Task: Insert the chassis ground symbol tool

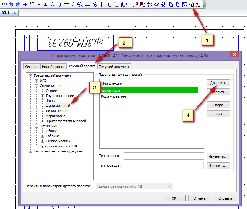Action: pyautogui.click(x=46, y=4)
